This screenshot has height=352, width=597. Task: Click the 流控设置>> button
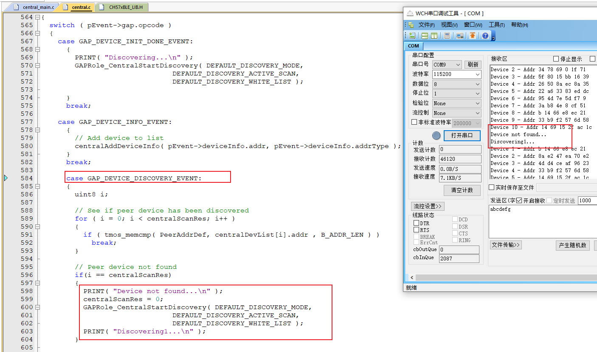pos(428,206)
